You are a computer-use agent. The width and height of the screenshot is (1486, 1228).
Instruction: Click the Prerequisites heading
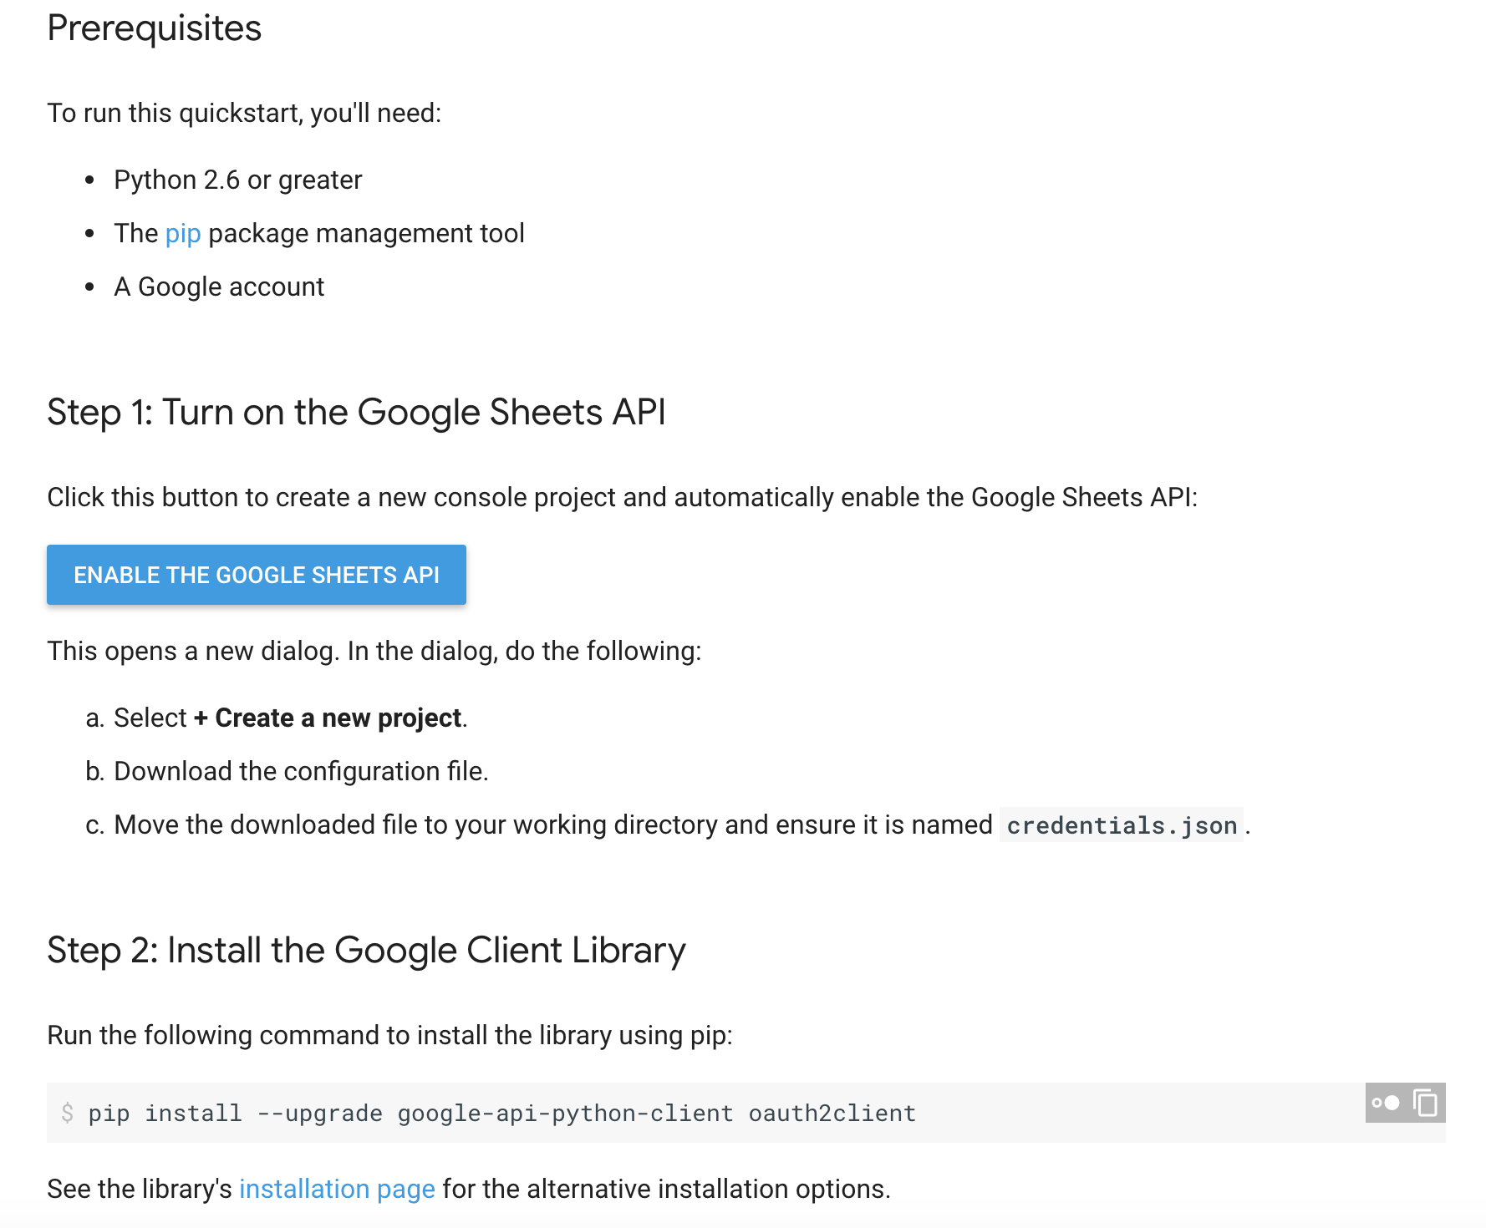(x=155, y=28)
